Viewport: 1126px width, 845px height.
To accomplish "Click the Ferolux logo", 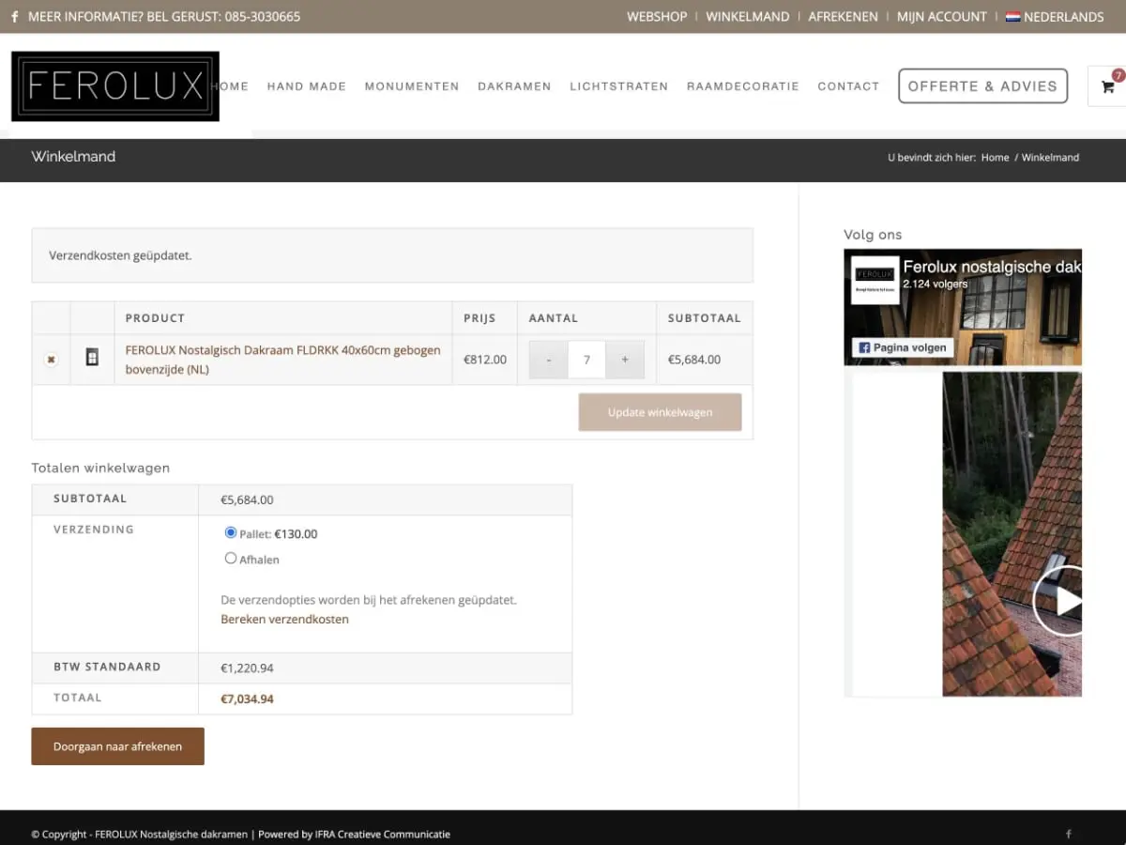I will tap(115, 86).
